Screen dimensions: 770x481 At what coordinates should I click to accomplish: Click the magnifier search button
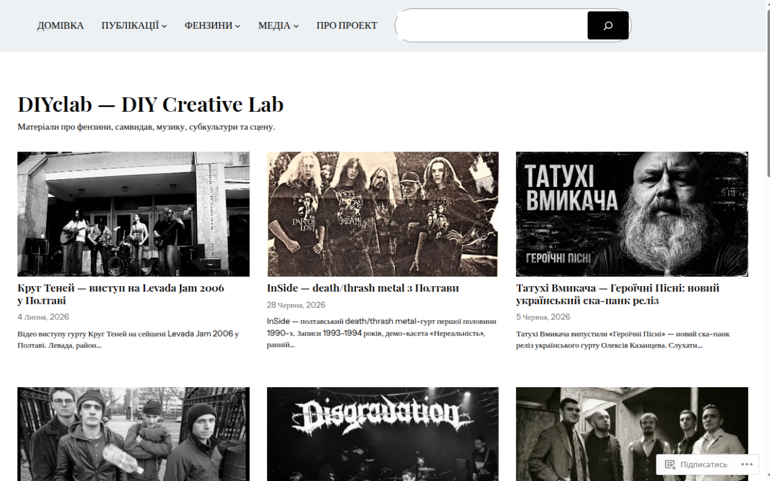[x=608, y=25]
